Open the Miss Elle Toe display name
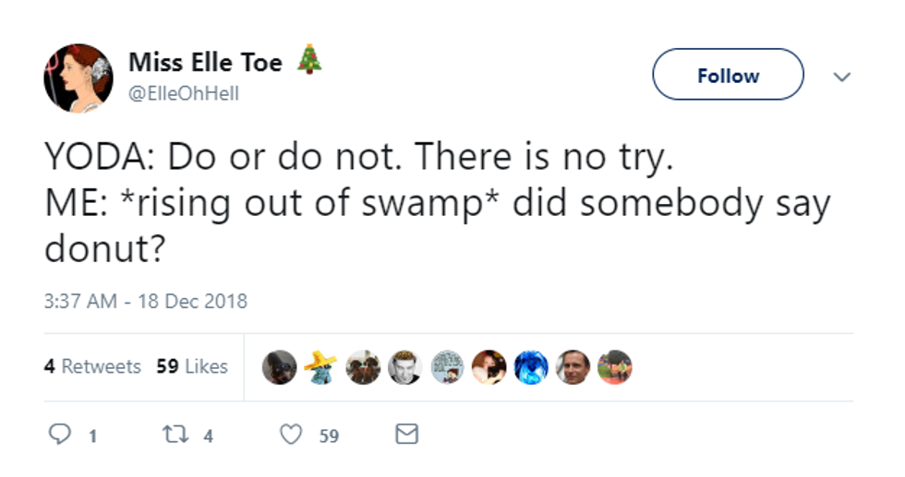The image size is (905, 477). [x=205, y=63]
